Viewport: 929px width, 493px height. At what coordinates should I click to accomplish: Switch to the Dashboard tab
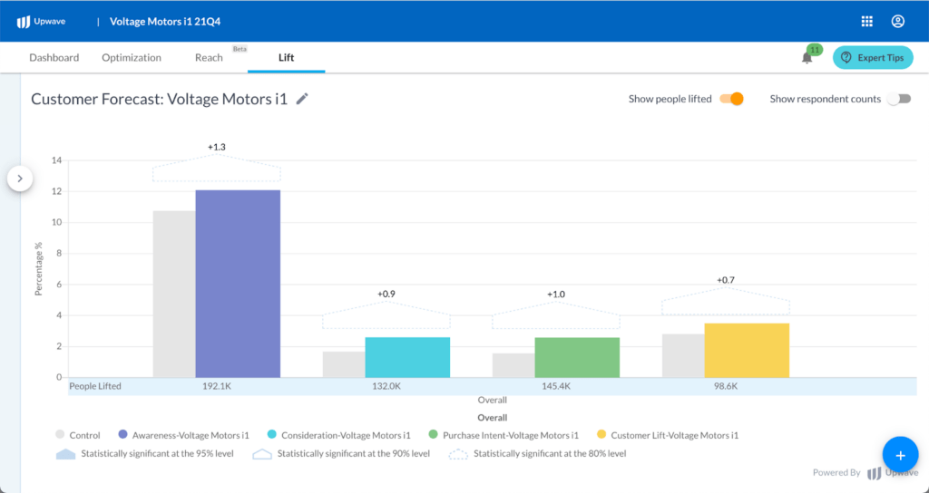54,57
